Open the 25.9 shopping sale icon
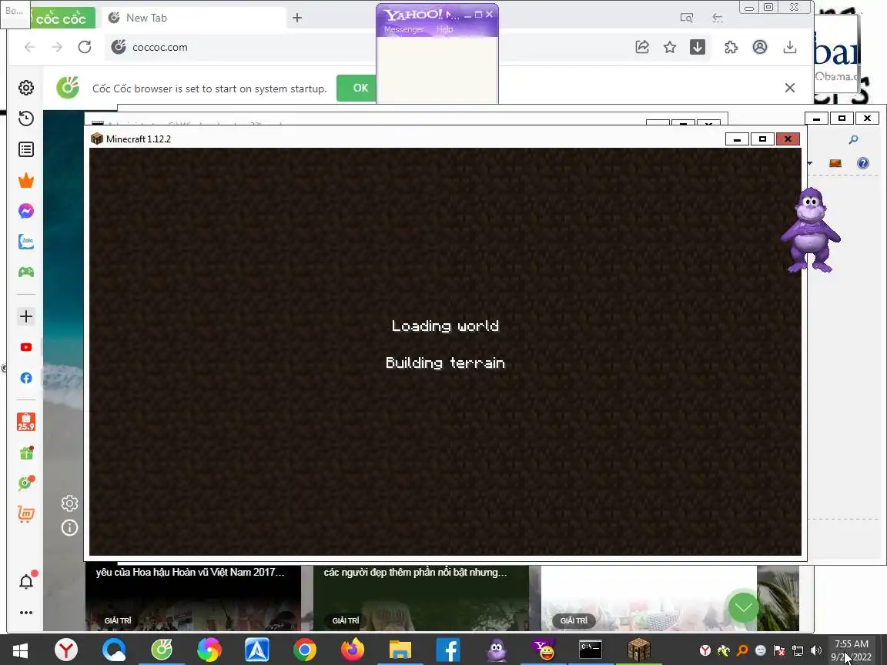The height and width of the screenshot is (665, 887). pos(26,422)
